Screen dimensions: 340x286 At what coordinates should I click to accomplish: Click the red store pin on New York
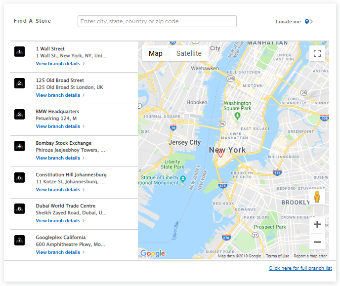pos(220,154)
